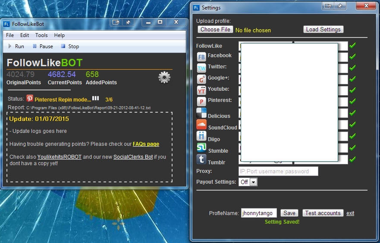This screenshot has height=243, width=380.
Task: Stop the bot from the toolbar
Action: (70, 46)
